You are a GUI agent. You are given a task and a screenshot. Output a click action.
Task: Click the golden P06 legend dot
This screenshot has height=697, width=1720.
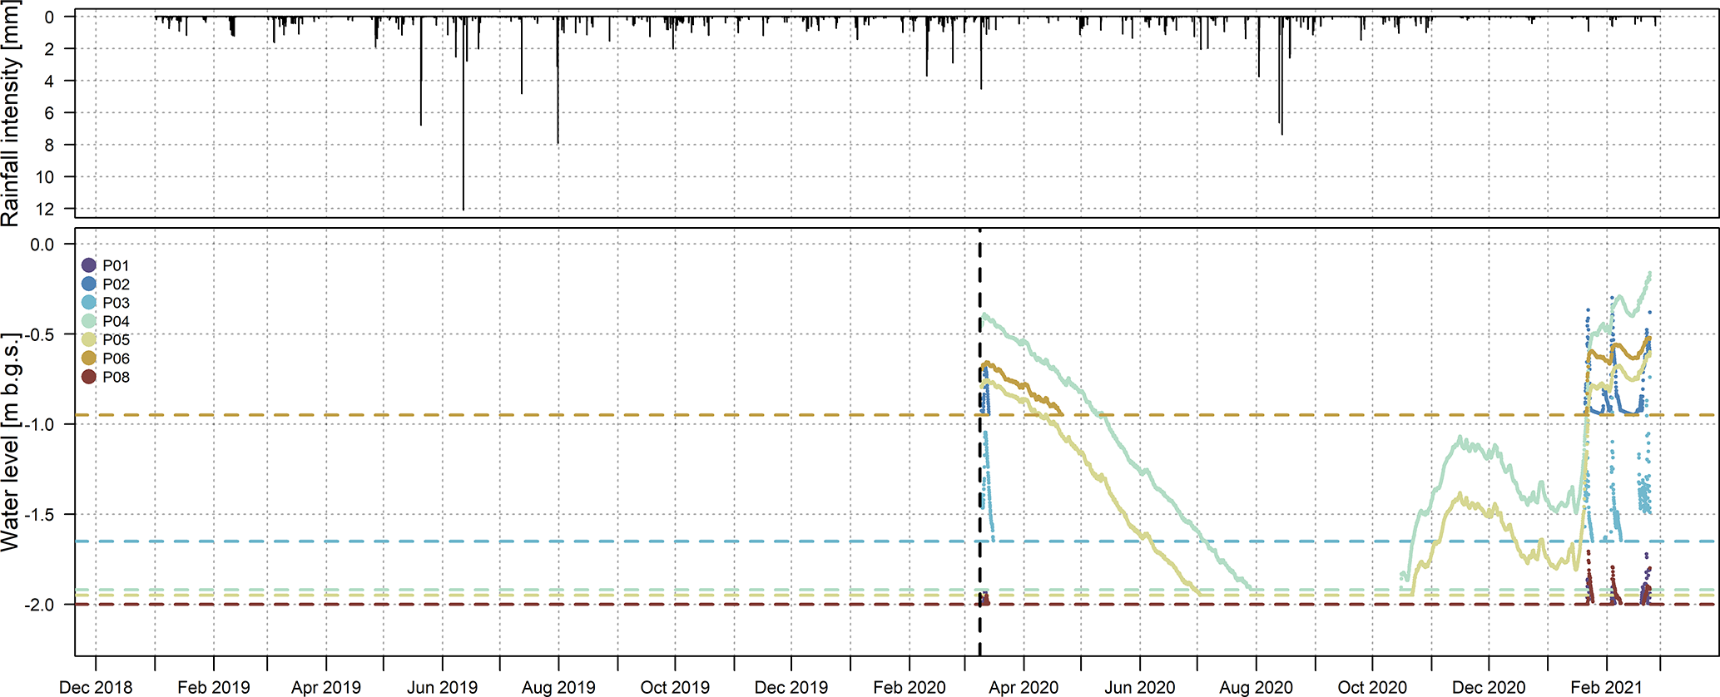89,358
